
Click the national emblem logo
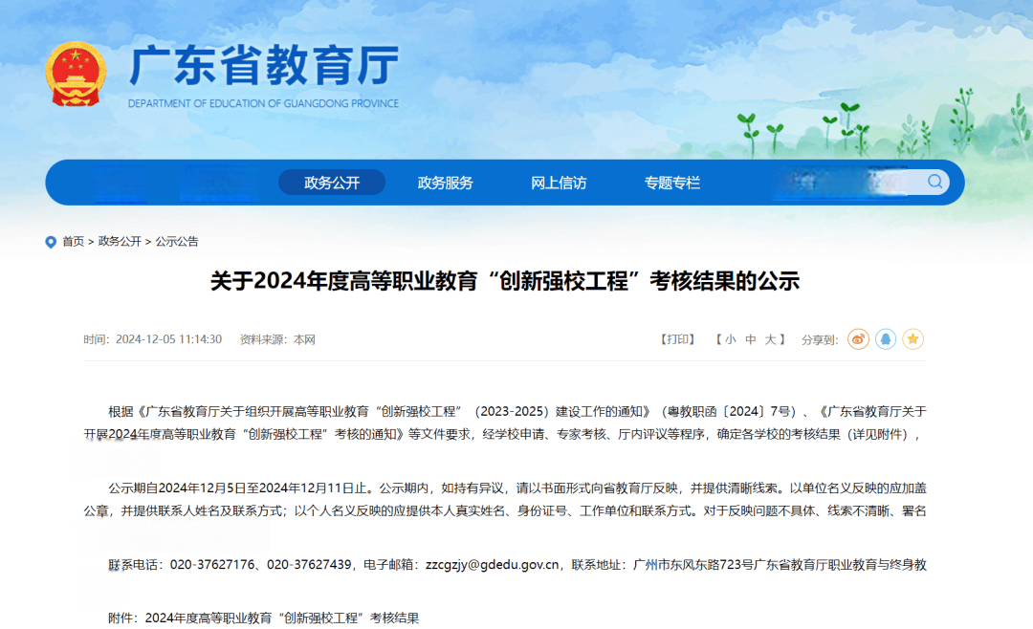pyautogui.click(x=76, y=74)
